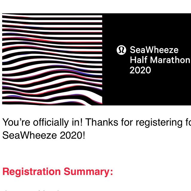The width and height of the screenshot is (191, 191).
Task: Click the word Registration in the red heading
Action: 31,172
